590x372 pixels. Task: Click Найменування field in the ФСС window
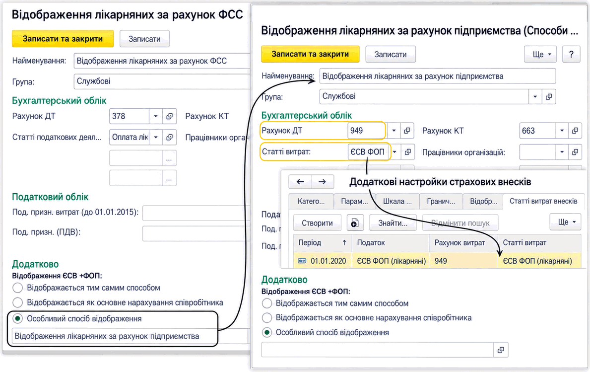[x=162, y=61]
